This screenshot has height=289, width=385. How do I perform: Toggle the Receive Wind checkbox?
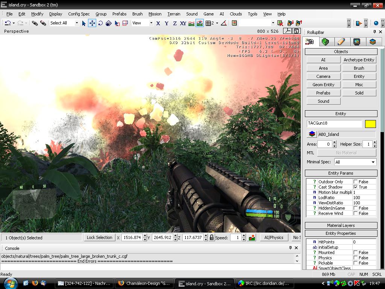(x=355, y=213)
